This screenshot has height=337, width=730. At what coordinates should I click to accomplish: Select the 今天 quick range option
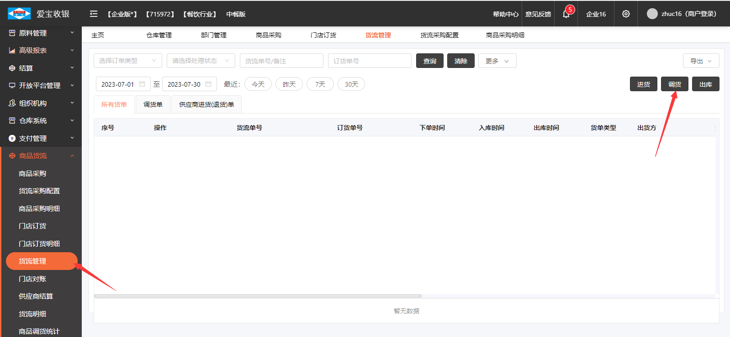coord(258,84)
